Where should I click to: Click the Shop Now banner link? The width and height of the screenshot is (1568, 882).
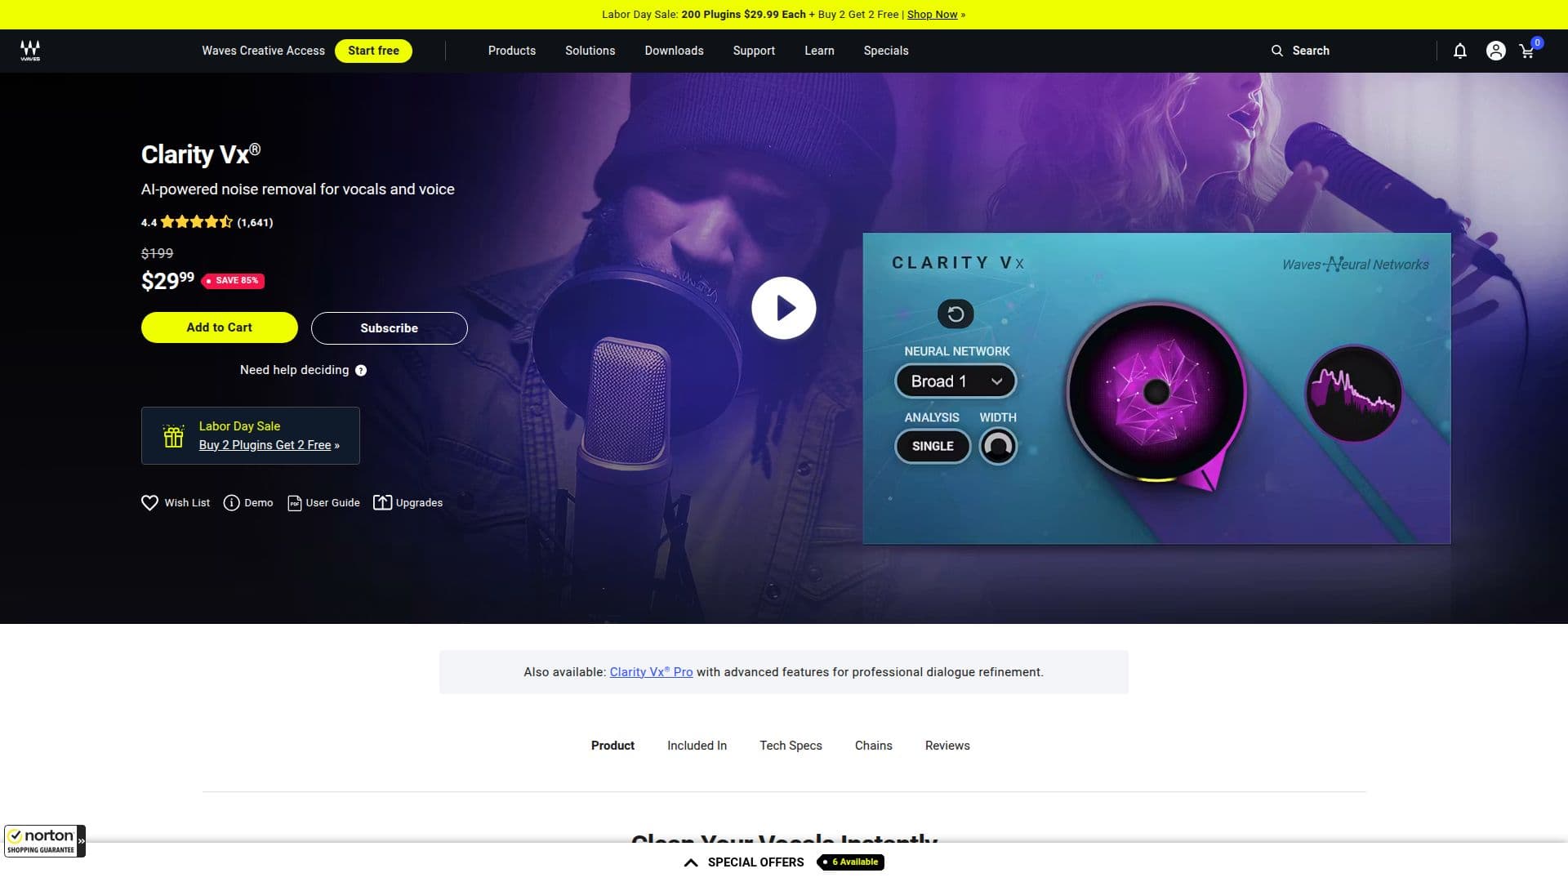pyautogui.click(x=932, y=15)
